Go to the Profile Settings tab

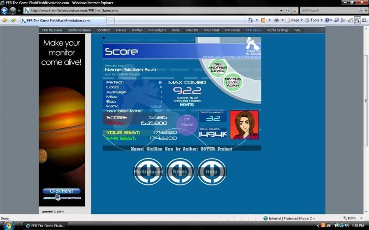click(278, 30)
